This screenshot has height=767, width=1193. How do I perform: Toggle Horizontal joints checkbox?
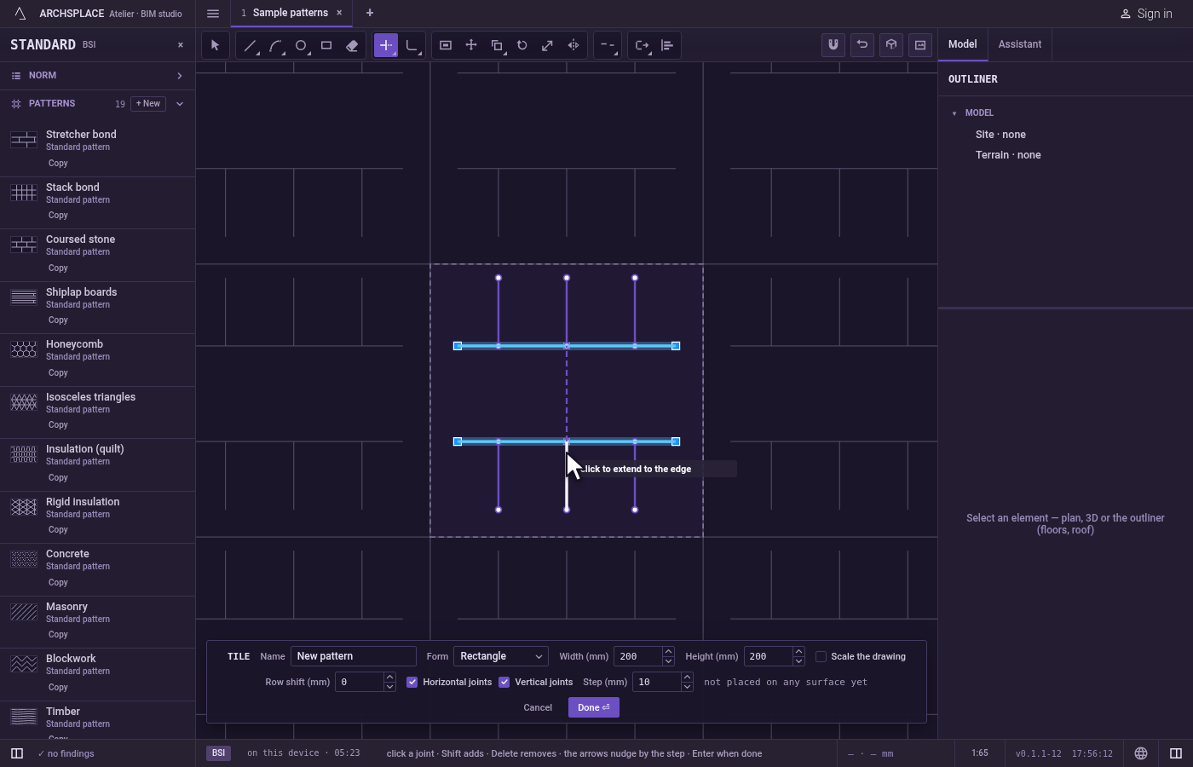tap(412, 682)
